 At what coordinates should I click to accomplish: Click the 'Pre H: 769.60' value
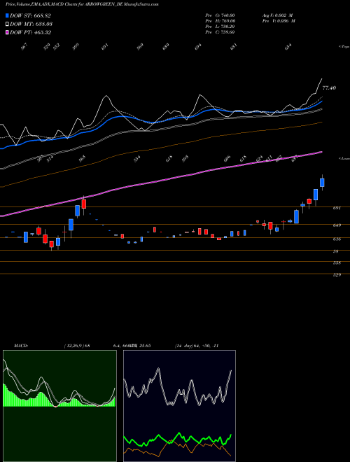[220, 21]
